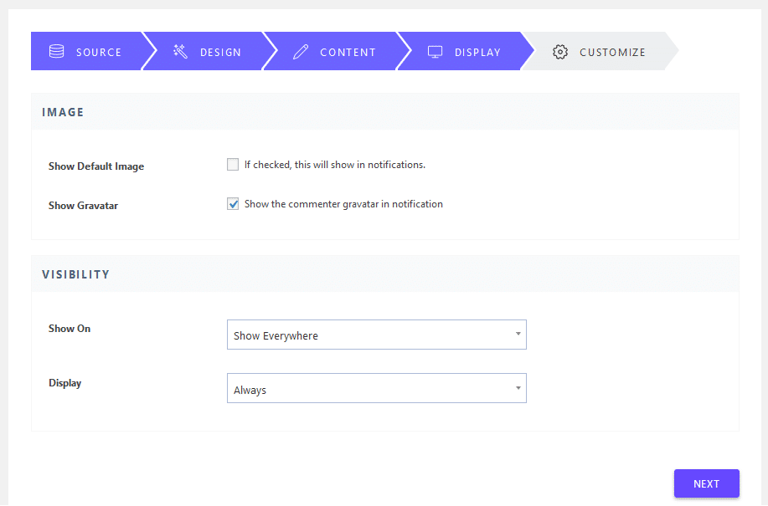768x506 pixels.
Task: Switch to the Source step
Action: point(92,51)
